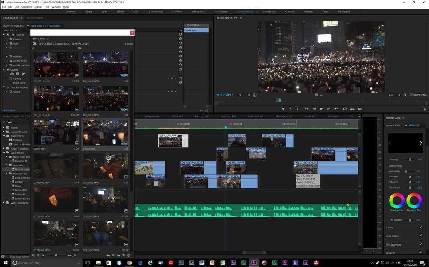Expand the Video Transitions folder
429x267 pixels.
tap(4, 203)
